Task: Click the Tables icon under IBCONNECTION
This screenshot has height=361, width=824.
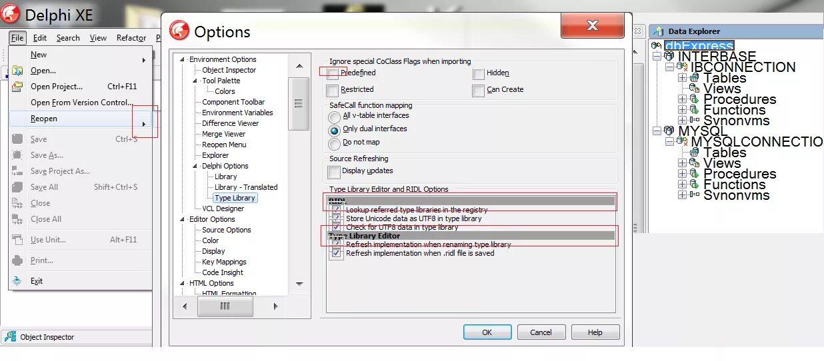Action: click(x=694, y=78)
